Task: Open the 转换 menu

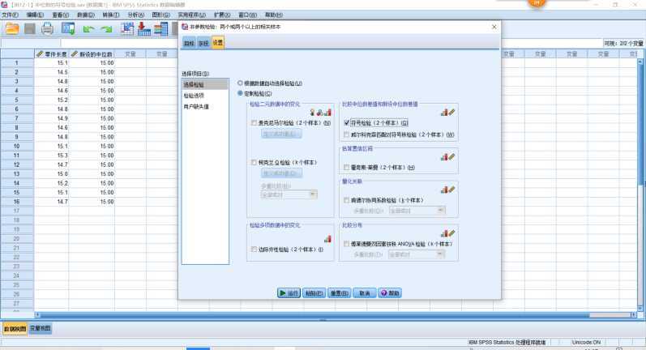Action: [111, 15]
